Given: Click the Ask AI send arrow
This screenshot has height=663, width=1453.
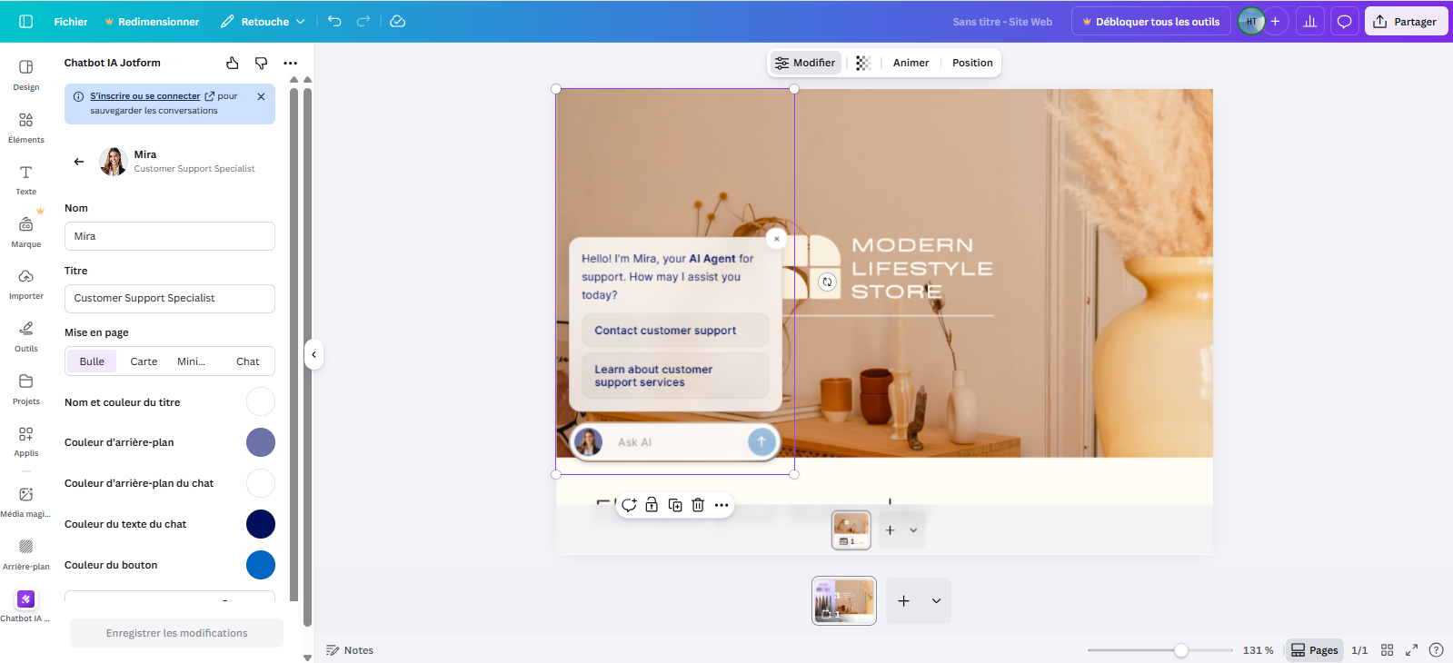Looking at the screenshot, I should pyautogui.click(x=761, y=442).
